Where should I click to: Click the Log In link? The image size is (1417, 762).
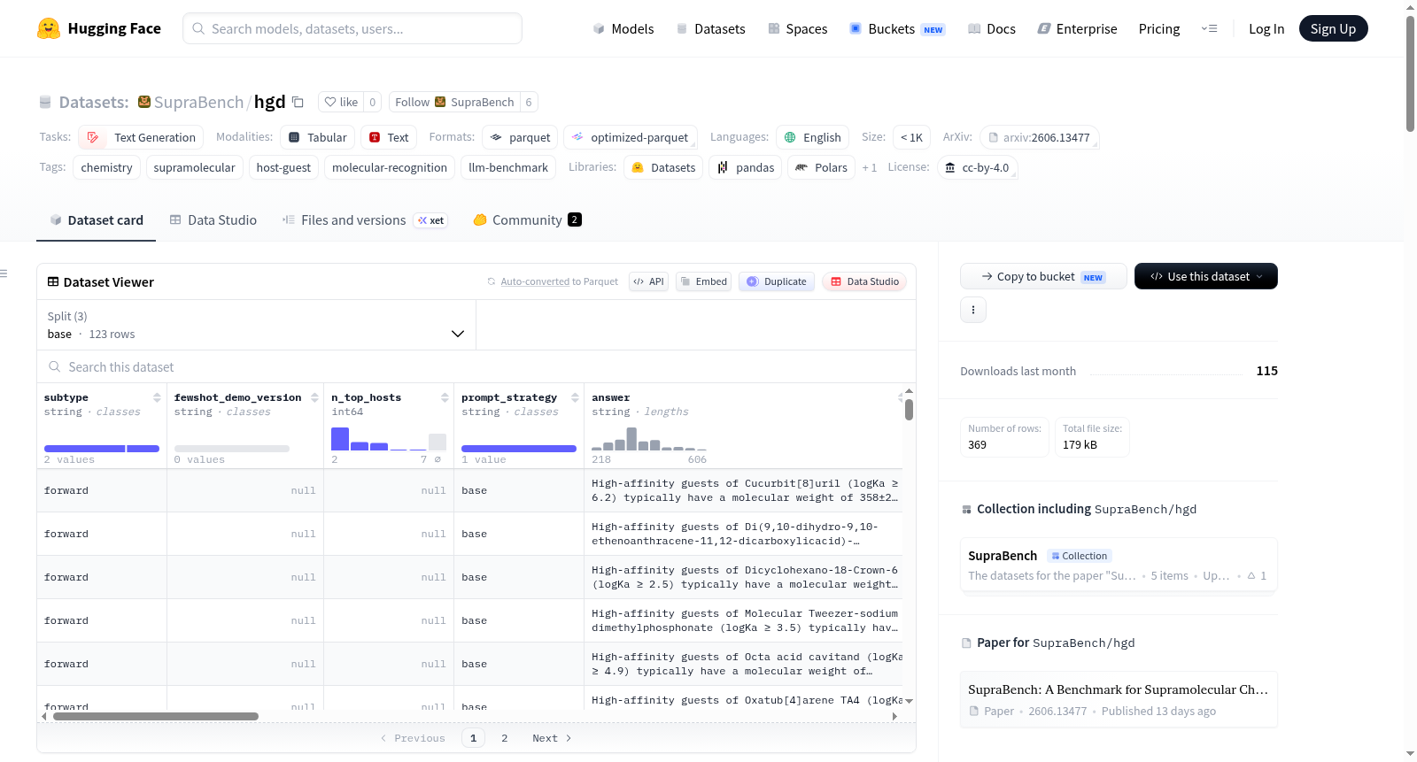1266,28
